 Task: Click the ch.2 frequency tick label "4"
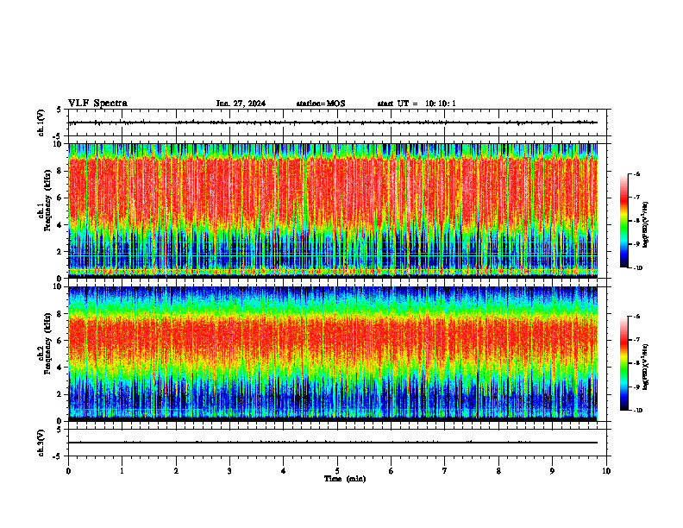(60, 368)
